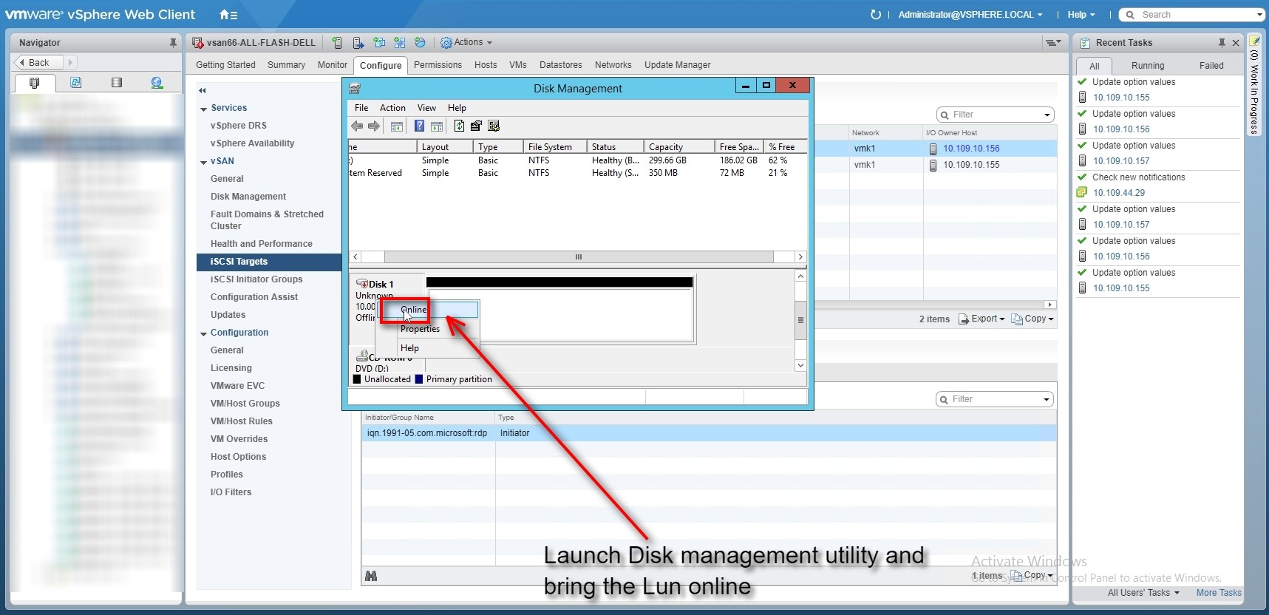Open VMs and Templates navigator view

[x=75, y=83]
